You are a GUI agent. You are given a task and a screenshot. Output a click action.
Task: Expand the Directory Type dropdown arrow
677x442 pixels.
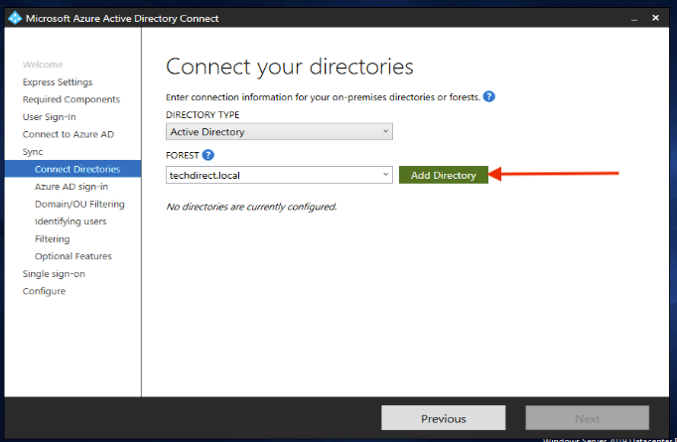pyautogui.click(x=385, y=131)
